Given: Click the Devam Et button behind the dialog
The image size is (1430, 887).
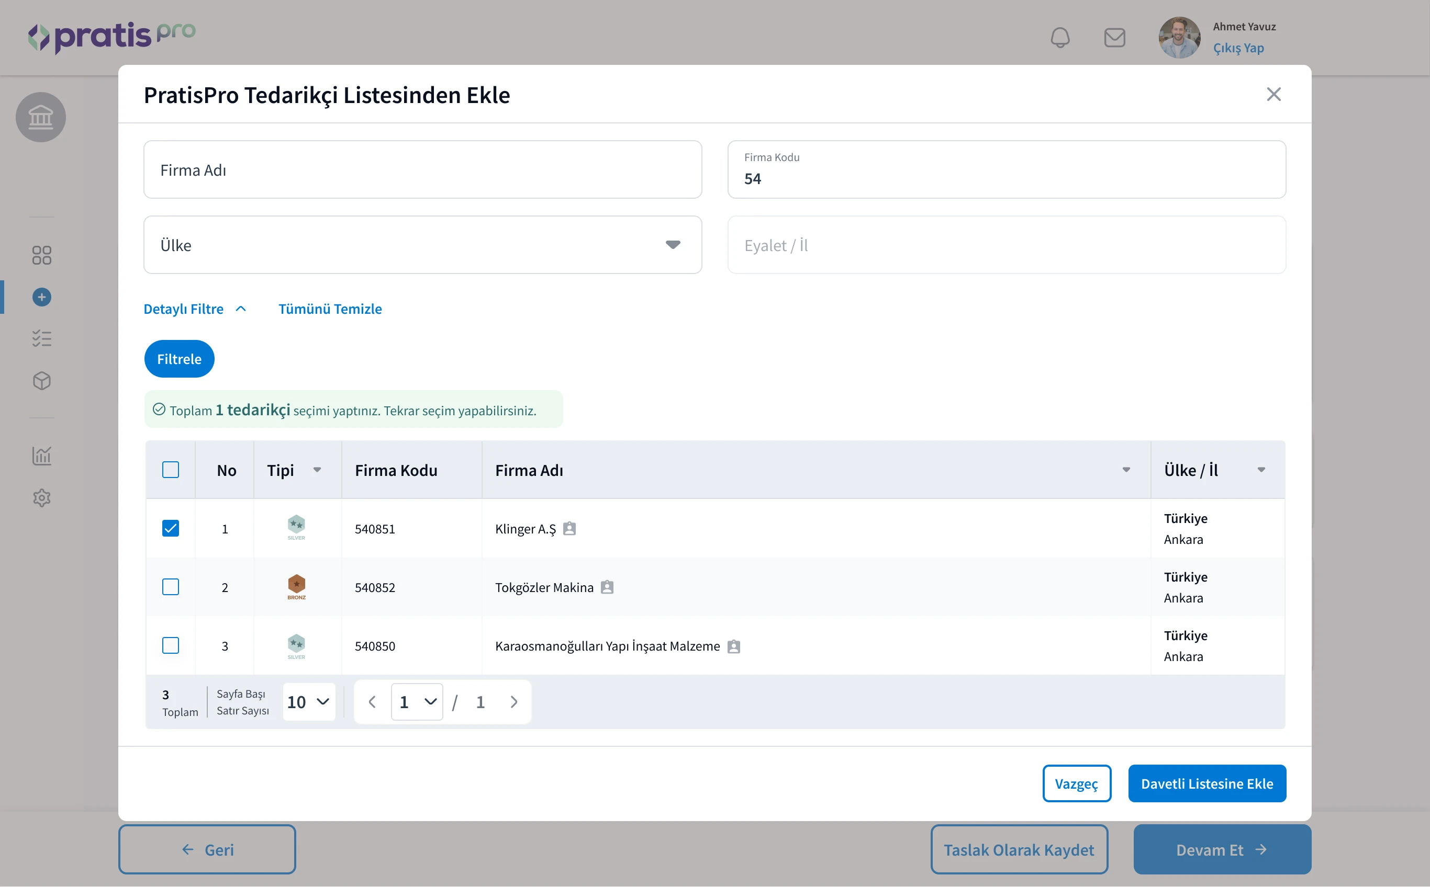Looking at the screenshot, I should pyautogui.click(x=1222, y=850).
